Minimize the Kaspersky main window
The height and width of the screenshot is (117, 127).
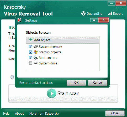(x=112, y=3)
